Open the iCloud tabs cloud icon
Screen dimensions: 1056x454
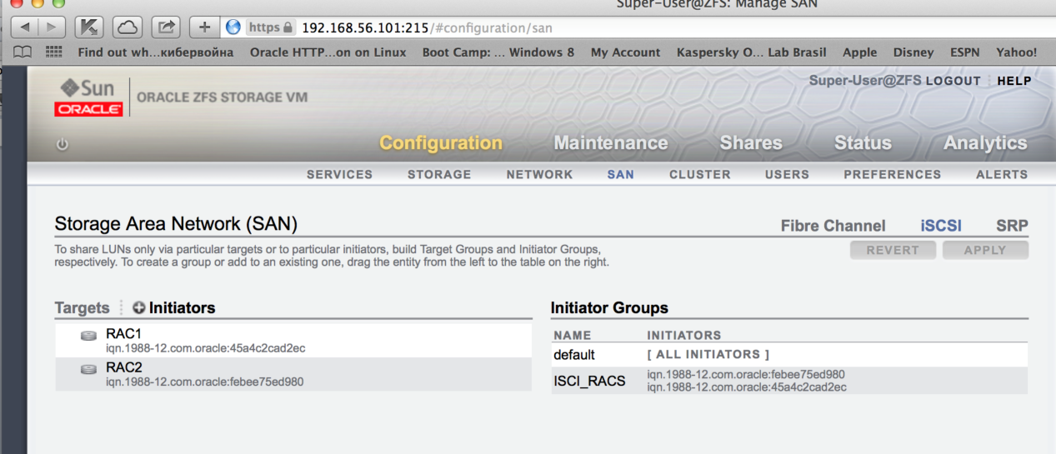pos(128,27)
